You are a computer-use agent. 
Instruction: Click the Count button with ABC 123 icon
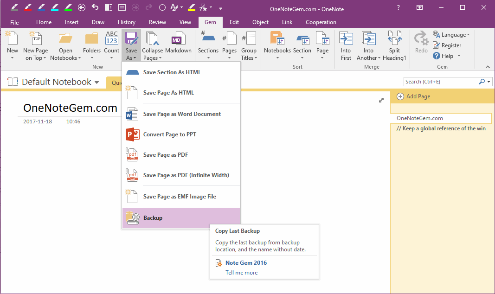coord(111,45)
